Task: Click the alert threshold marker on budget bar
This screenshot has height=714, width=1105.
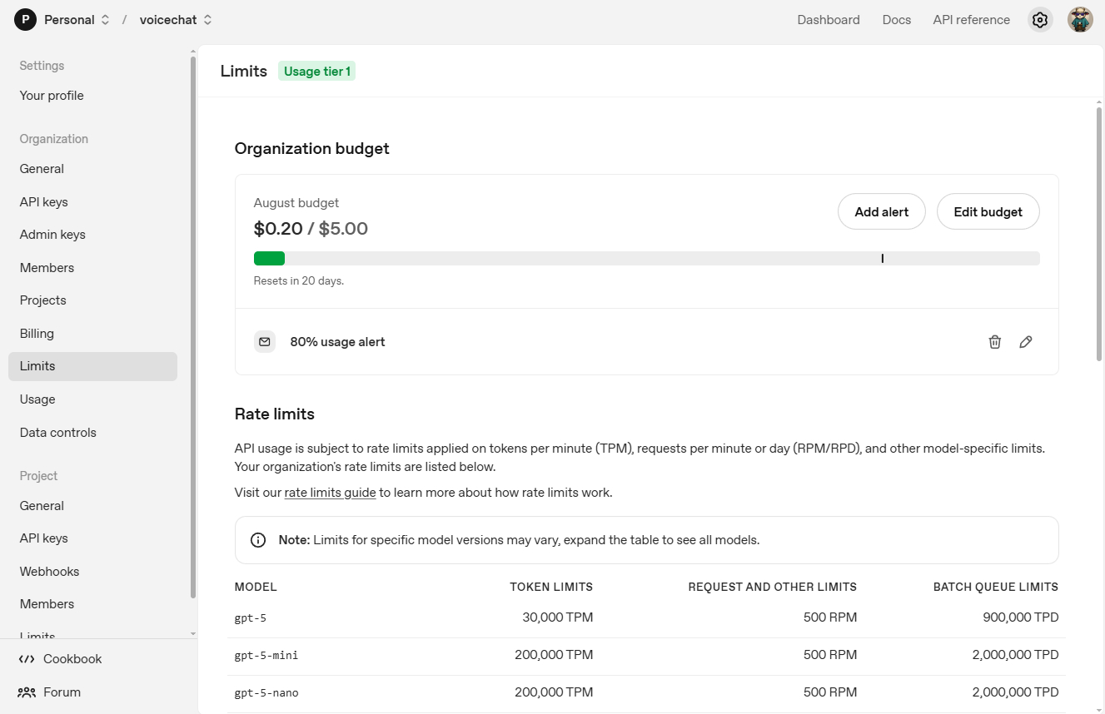Action: [882, 259]
